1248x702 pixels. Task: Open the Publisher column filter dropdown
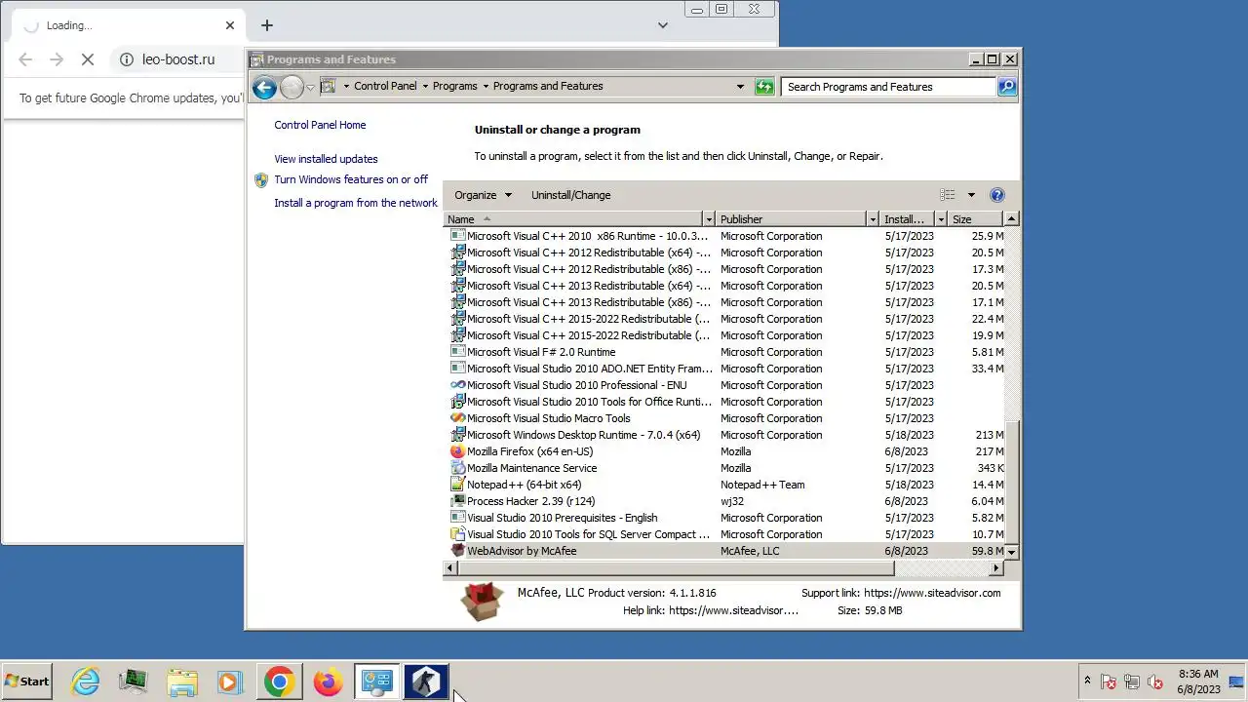coord(873,219)
